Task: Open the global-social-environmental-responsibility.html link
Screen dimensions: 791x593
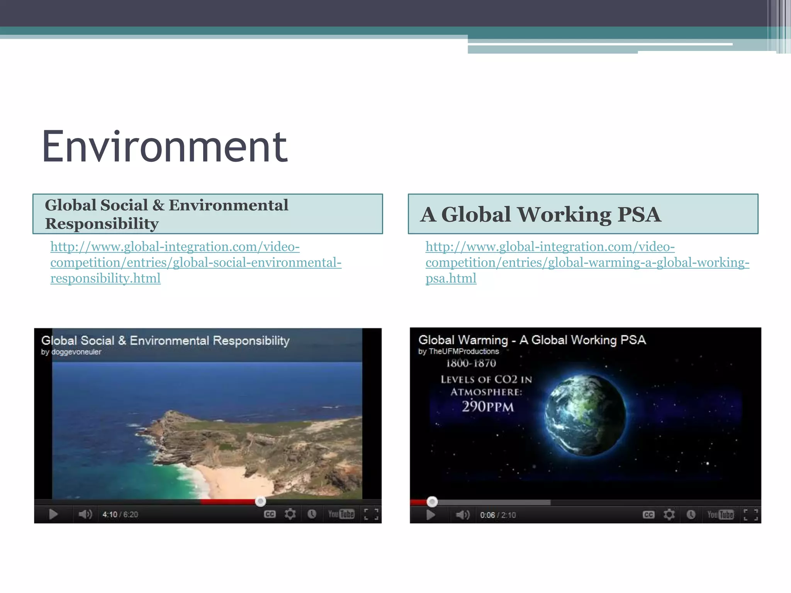Action: [196, 263]
